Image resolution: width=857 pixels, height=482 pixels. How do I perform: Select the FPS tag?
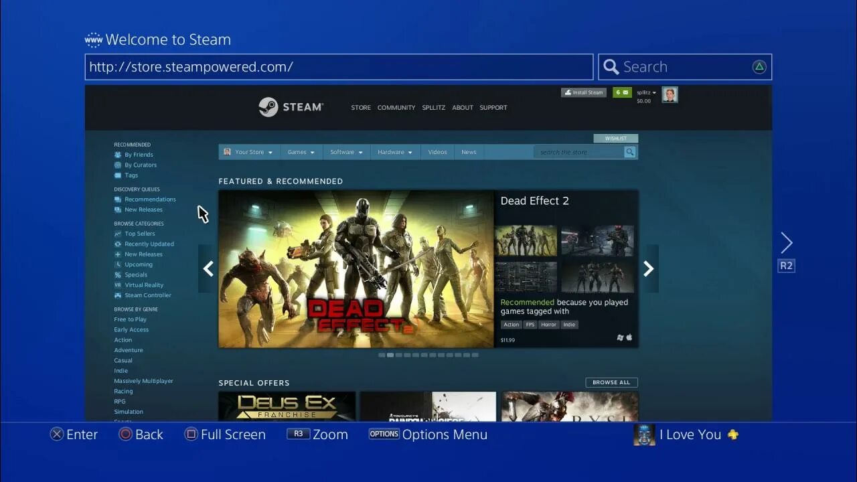click(530, 325)
